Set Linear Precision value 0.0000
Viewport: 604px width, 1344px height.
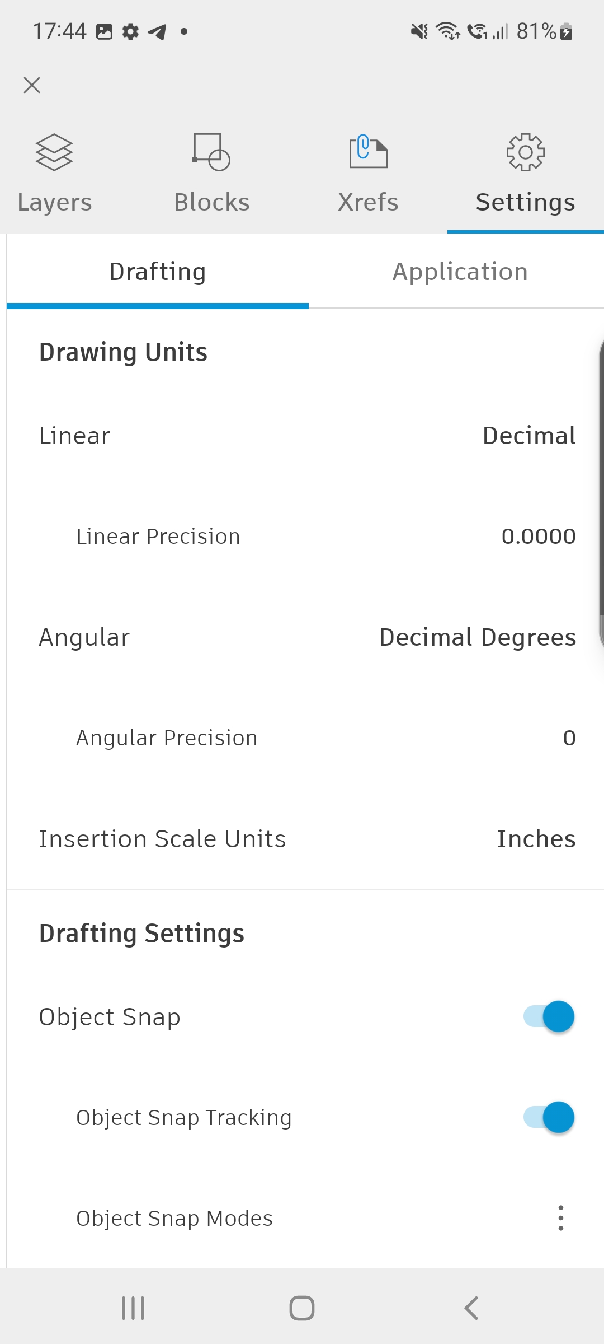(538, 536)
